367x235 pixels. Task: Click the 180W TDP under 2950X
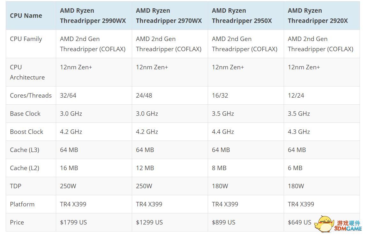point(220,186)
